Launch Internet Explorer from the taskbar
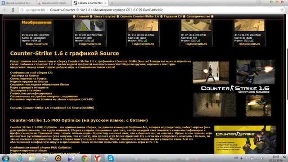The height and width of the screenshot is (162, 288). (x=19, y=158)
